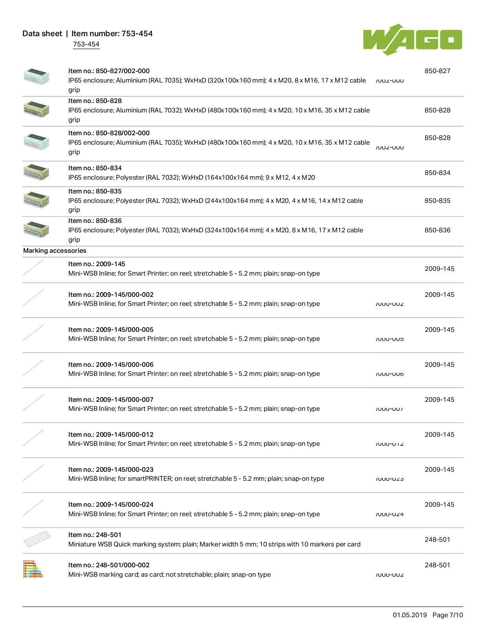The image size is (486, 629).
Task: Select Item no.: 2009-145/000-007 title
Action: coord(111,399)
